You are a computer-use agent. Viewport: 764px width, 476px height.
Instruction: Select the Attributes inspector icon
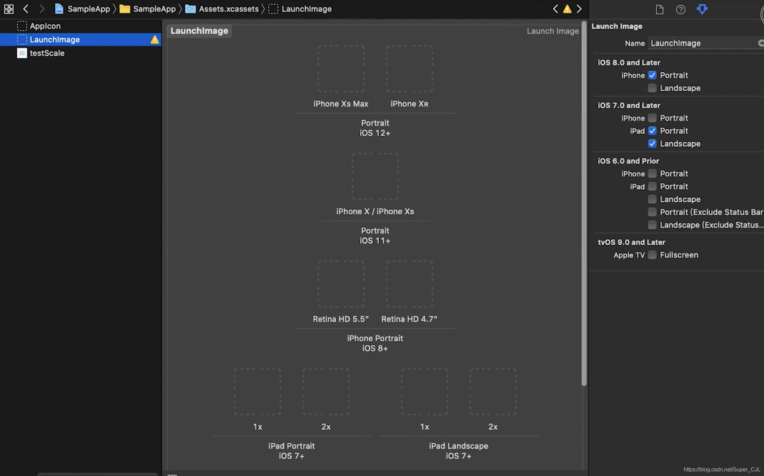coord(702,10)
